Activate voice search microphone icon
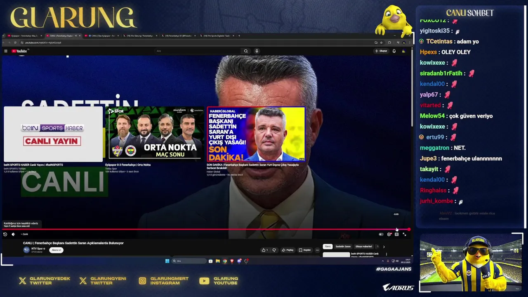Image resolution: width=528 pixels, height=297 pixels. [257, 51]
